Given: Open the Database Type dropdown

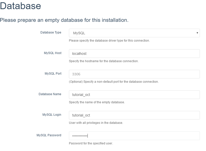Looking at the screenshot, I should point(134,32).
